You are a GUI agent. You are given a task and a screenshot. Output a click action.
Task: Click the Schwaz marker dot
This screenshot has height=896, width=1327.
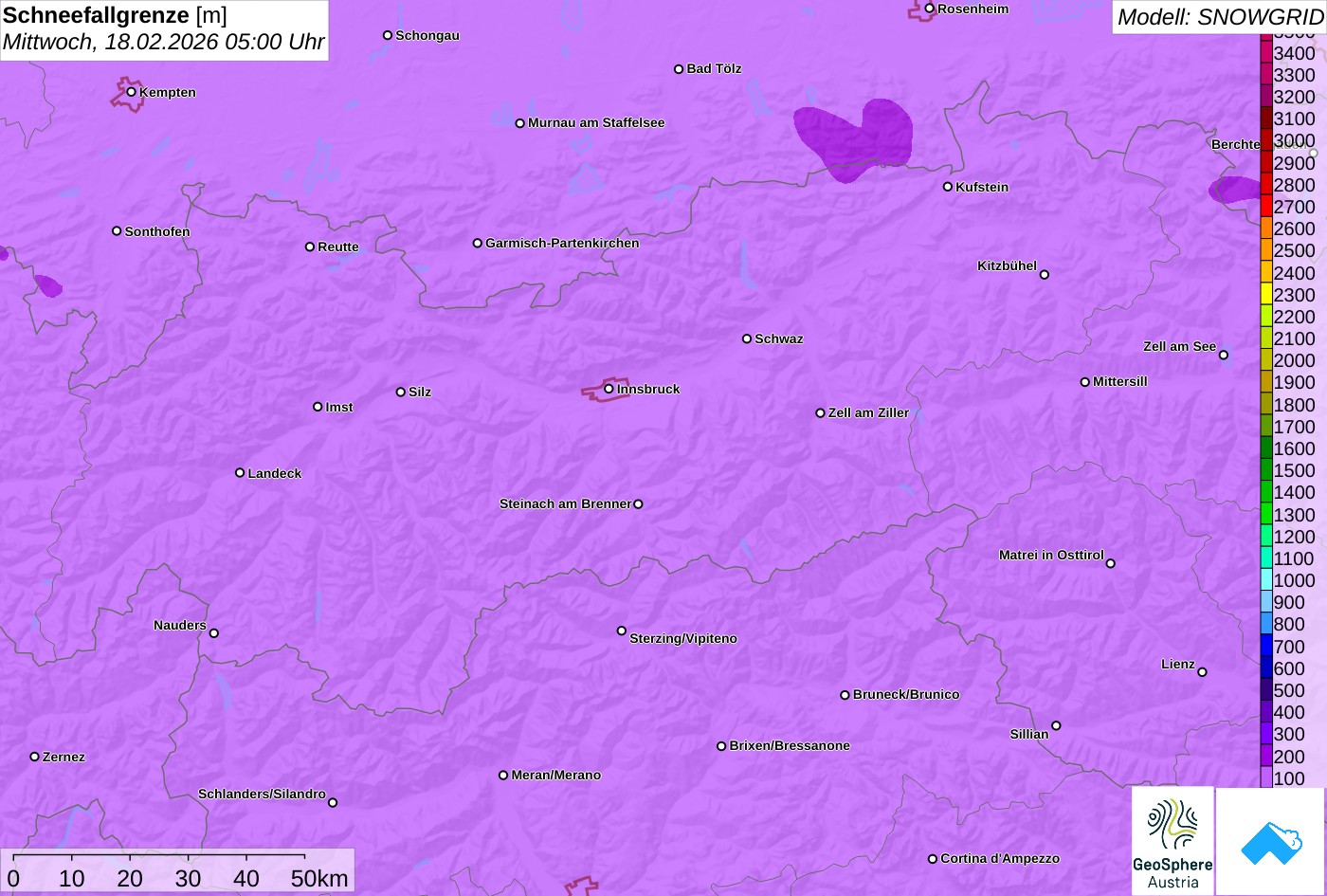point(747,338)
